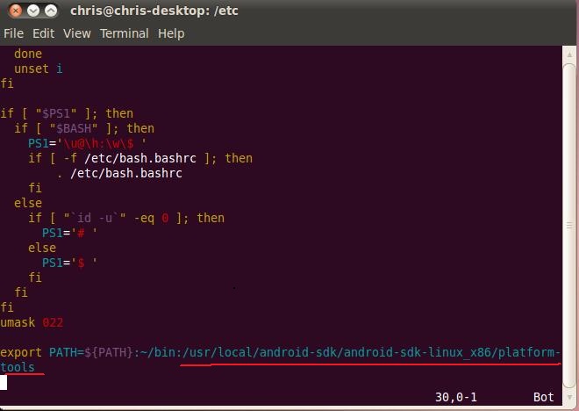Open the Edit menu
This screenshot has height=411, width=579.
(x=43, y=33)
